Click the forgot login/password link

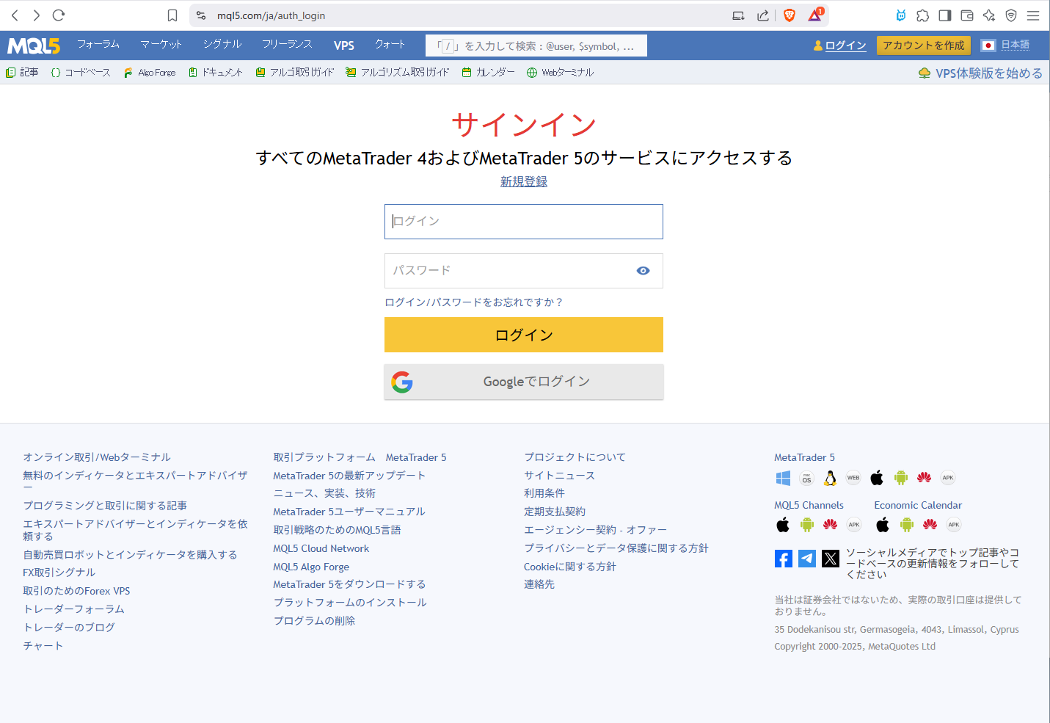(x=474, y=302)
